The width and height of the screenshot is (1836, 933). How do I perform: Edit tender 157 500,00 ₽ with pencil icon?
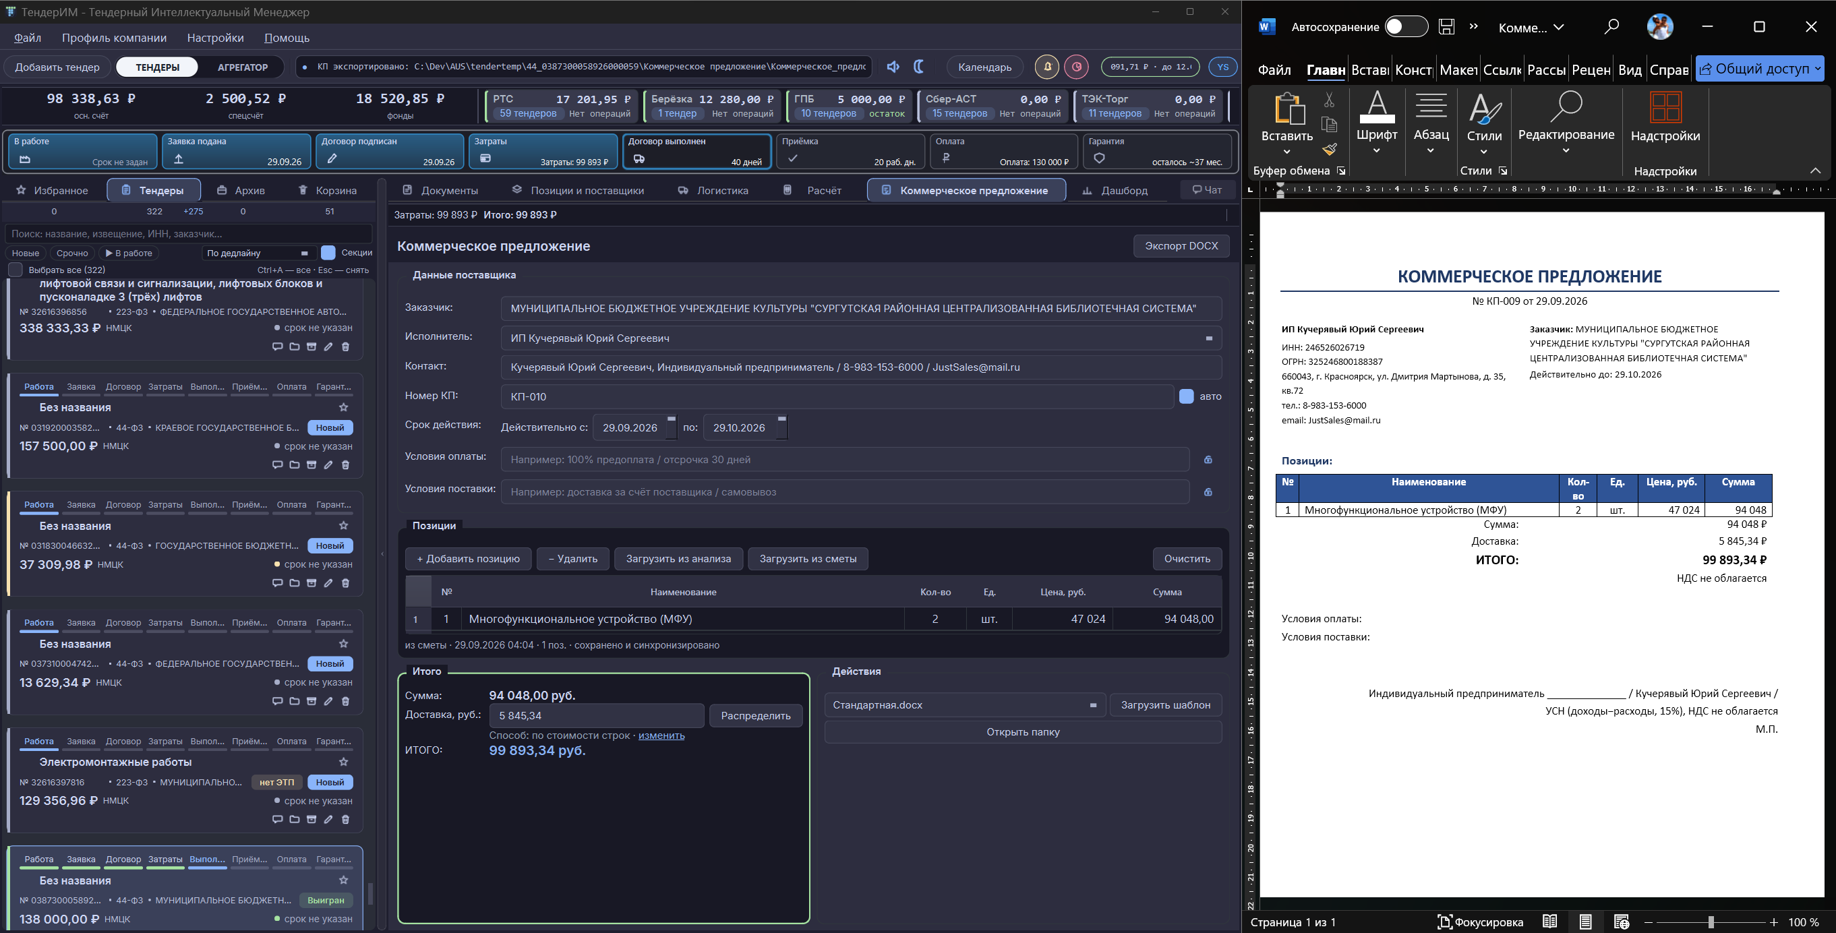328,464
